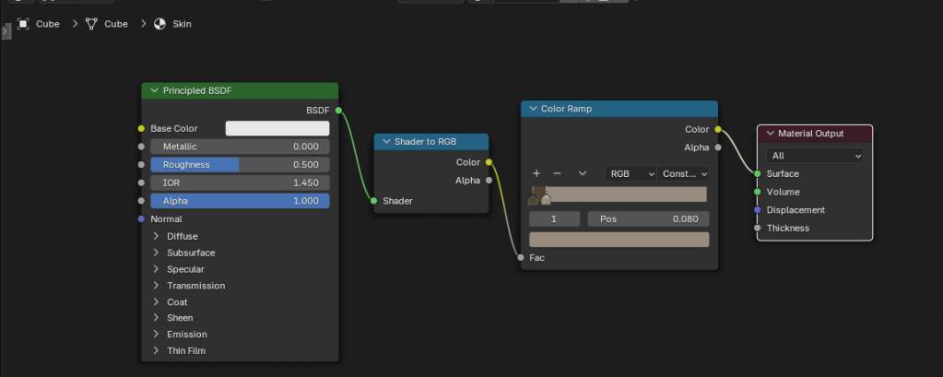Image resolution: width=943 pixels, height=377 pixels.
Task: Expand the Subsurface panel
Action: tap(157, 253)
